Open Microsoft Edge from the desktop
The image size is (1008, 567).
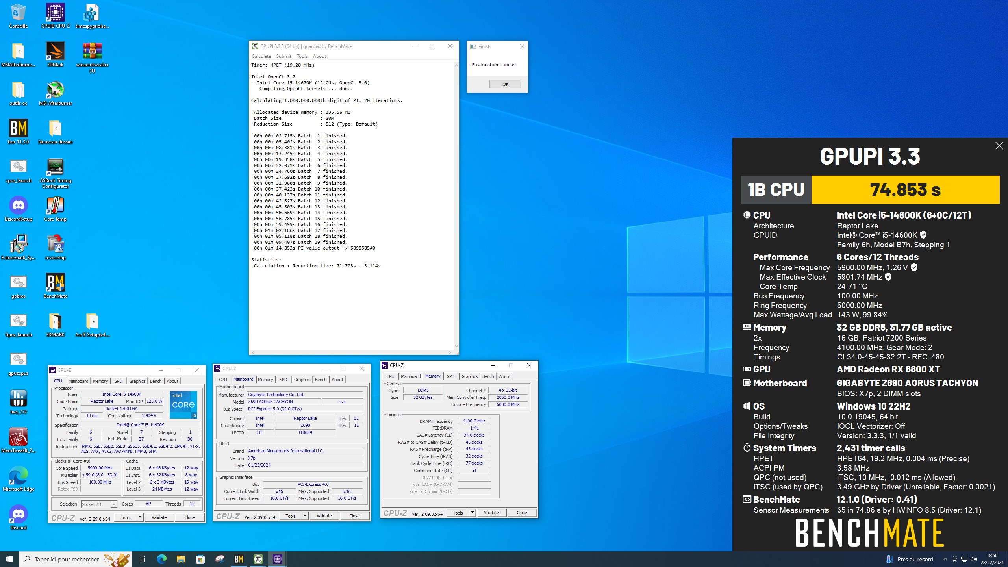click(x=18, y=479)
